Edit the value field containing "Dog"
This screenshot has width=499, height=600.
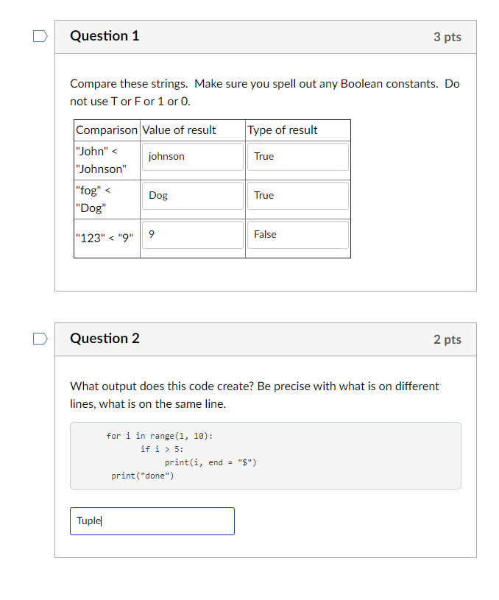[192, 195]
